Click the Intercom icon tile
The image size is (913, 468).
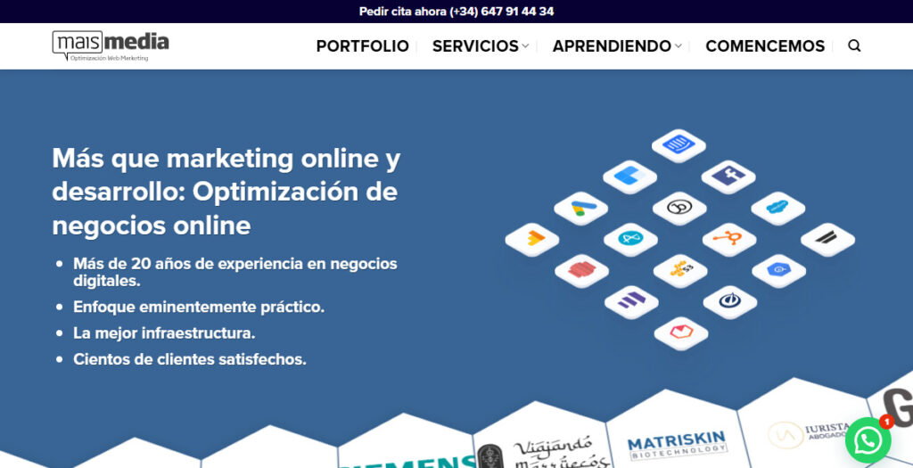679,145
